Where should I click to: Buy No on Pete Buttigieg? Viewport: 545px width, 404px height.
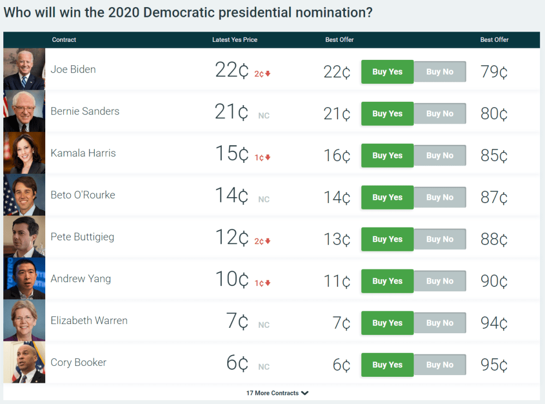(x=440, y=240)
